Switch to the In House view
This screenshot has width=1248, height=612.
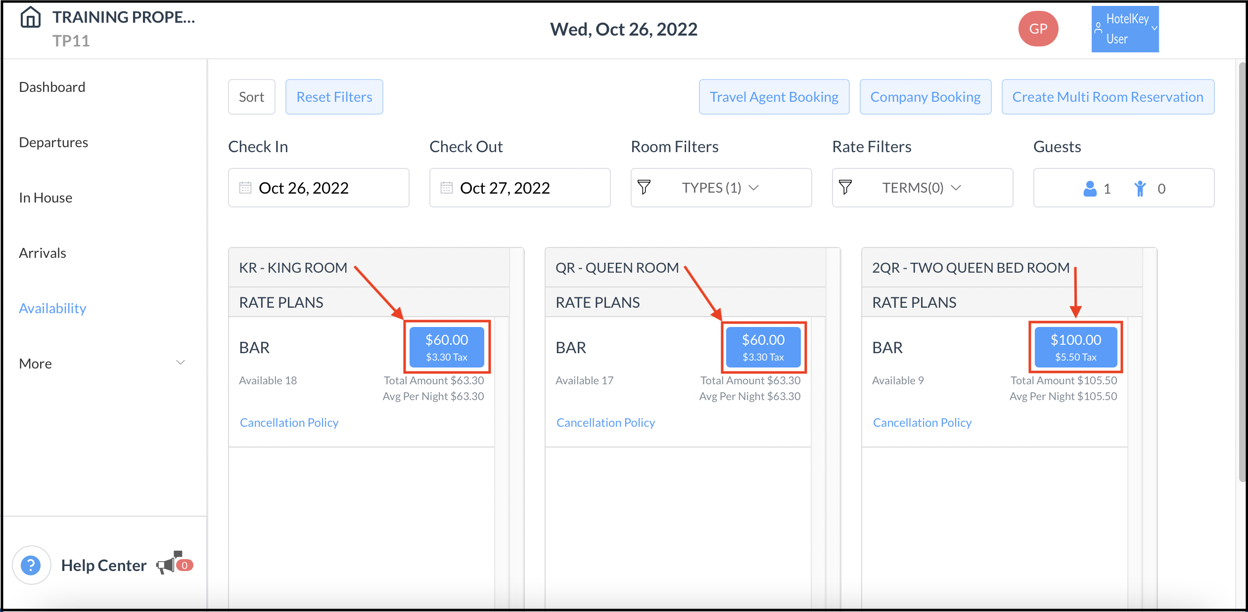point(46,198)
